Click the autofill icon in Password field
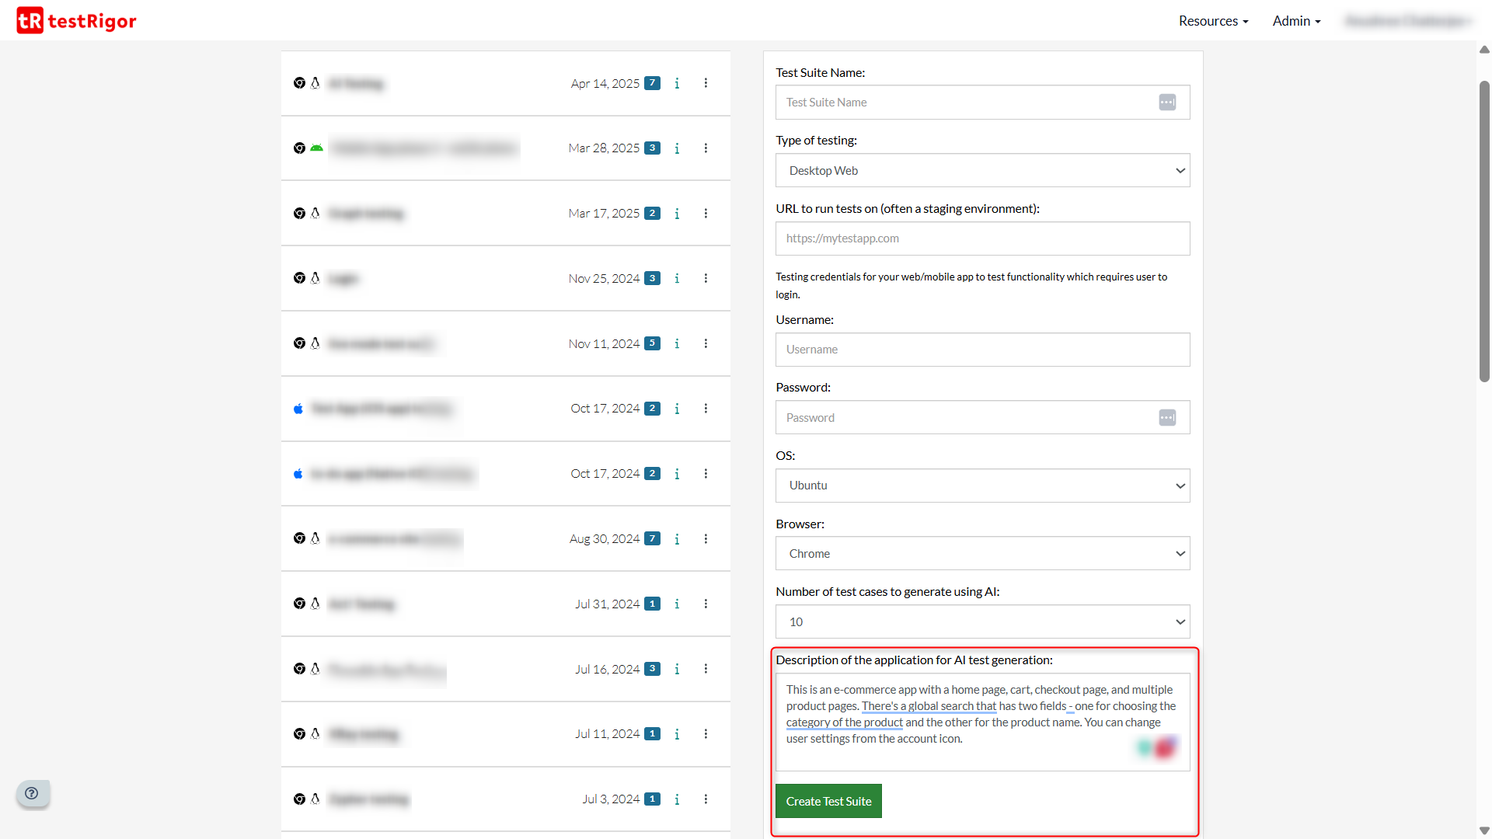Image resolution: width=1492 pixels, height=839 pixels. pyautogui.click(x=1166, y=418)
